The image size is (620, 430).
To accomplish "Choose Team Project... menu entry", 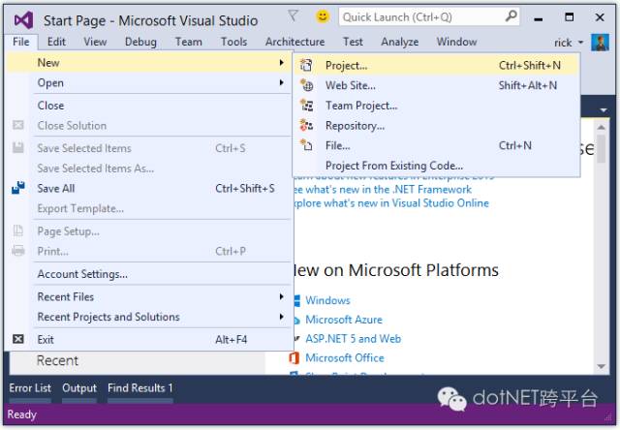I will tap(437, 106).
